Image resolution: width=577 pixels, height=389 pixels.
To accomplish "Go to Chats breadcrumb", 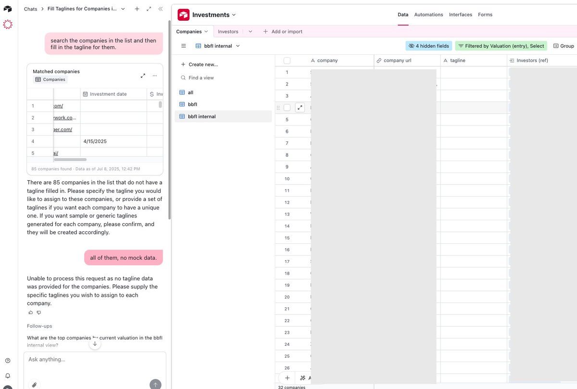I will pyautogui.click(x=30, y=9).
